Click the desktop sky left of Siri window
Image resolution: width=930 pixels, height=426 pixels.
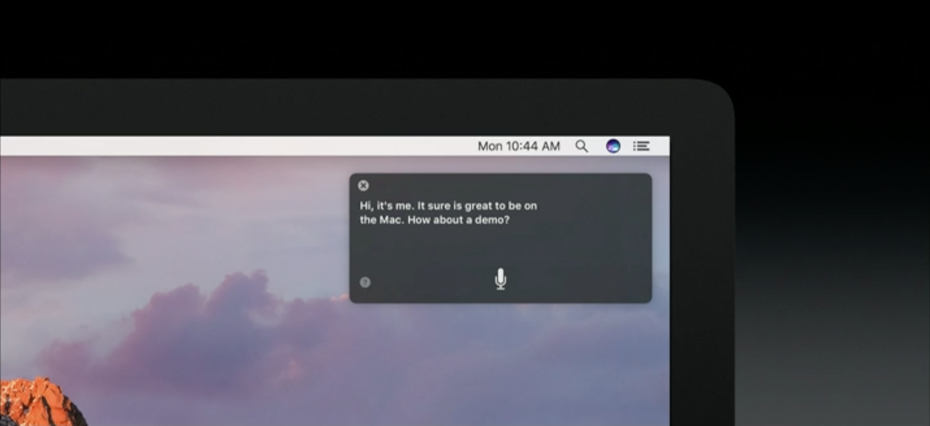tap(180, 215)
